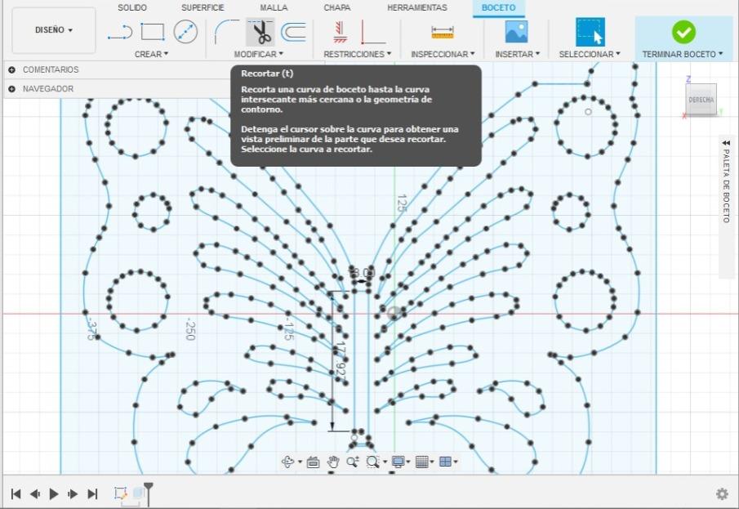Expand the COMENTARIOS panel
Image resolution: width=739 pixels, height=509 pixels.
(11, 69)
